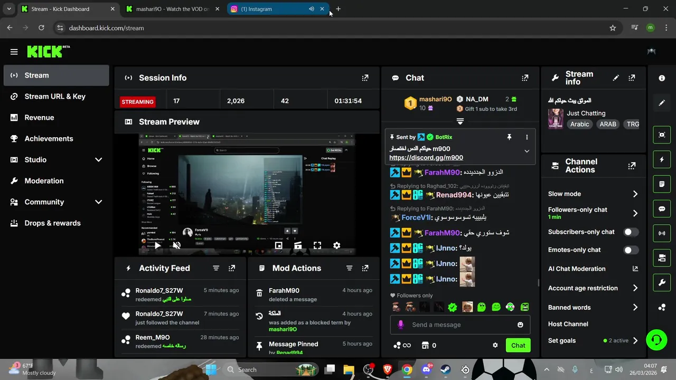Toggle the lightning bolt widget in right sidebar

662,159
